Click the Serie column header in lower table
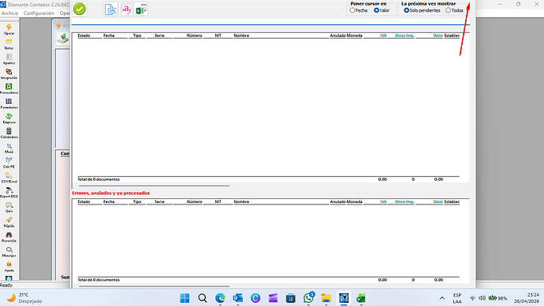This screenshot has width=544, height=306. 159,202
